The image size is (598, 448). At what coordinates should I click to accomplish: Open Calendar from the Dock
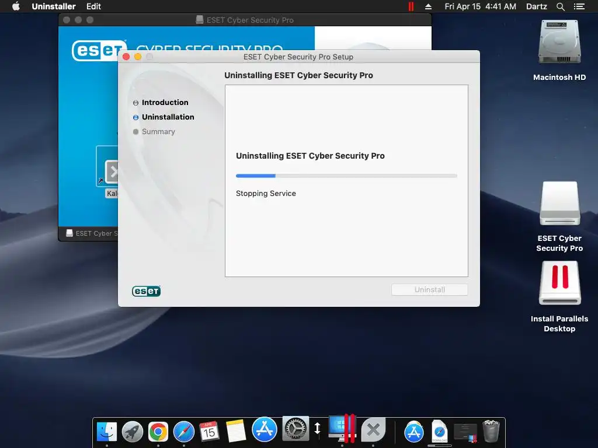coord(210,432)
